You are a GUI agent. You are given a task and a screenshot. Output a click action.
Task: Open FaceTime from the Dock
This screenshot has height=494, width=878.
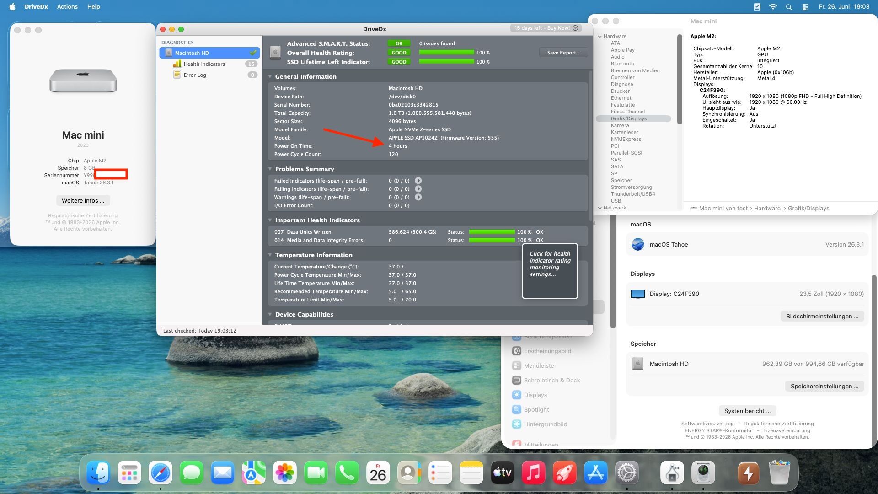click(316, 473)
